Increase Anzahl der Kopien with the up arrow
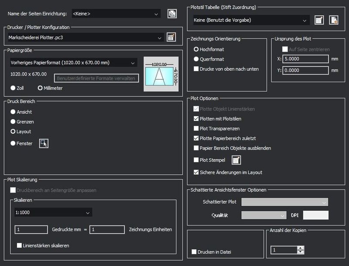Screen dimensions: 349x266 [x=301, y=249]
